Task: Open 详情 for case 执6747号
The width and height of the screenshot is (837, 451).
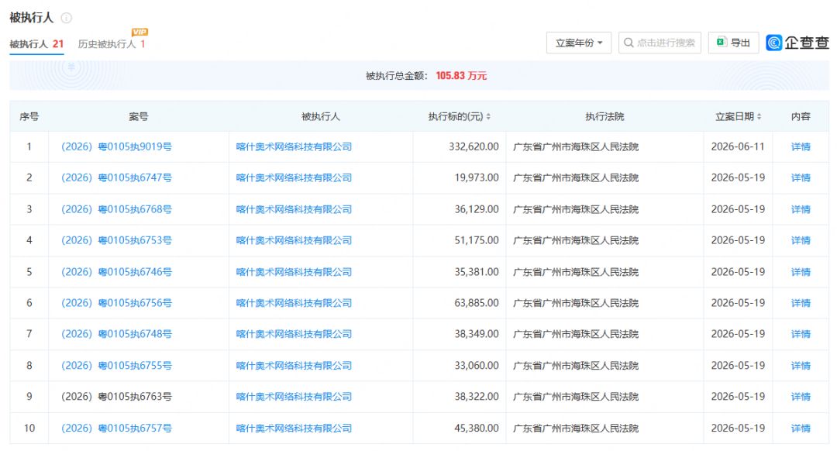Action: [801, 177]
